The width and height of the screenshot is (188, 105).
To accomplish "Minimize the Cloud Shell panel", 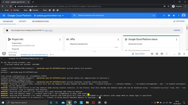I will (x=174, y=54).
